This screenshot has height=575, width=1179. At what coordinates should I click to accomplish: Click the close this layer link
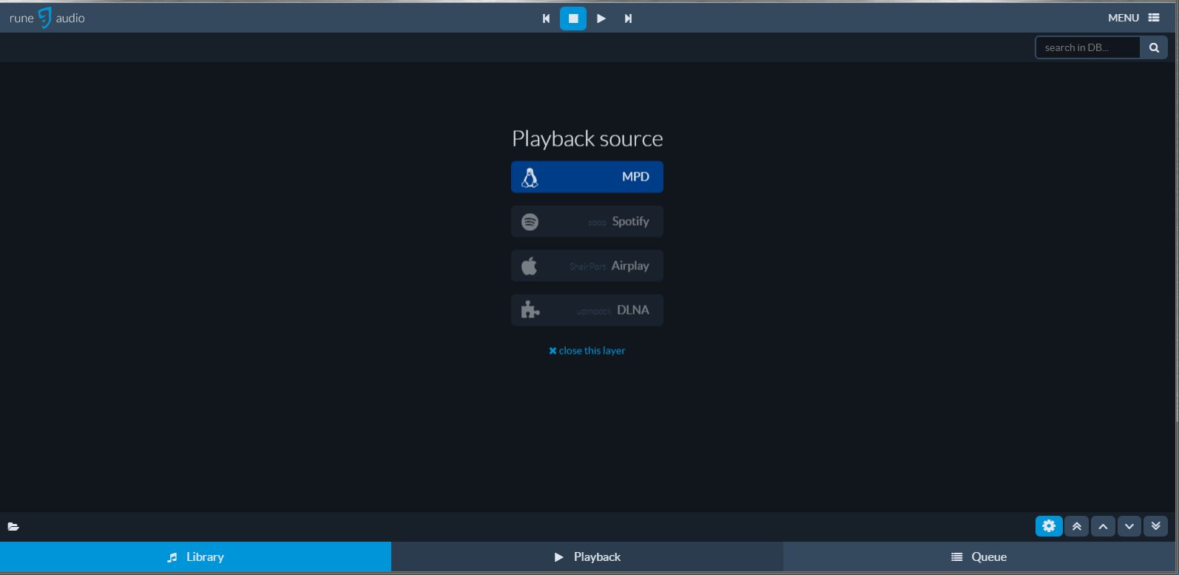tap(587, 351)
